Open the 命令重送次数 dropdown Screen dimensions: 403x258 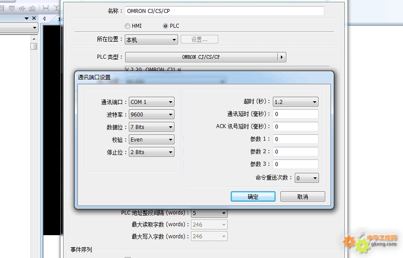[x=307, y=178]
